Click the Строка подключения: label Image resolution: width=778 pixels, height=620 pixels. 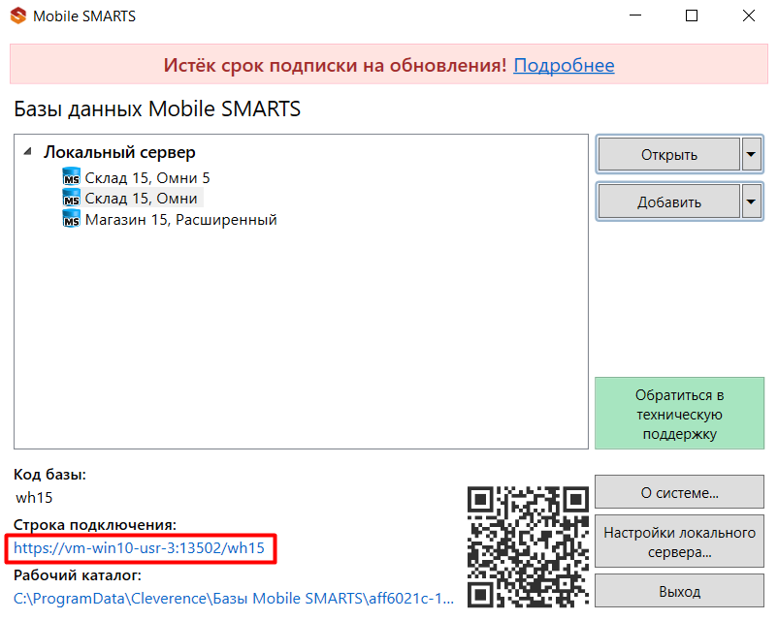(95, 524)
